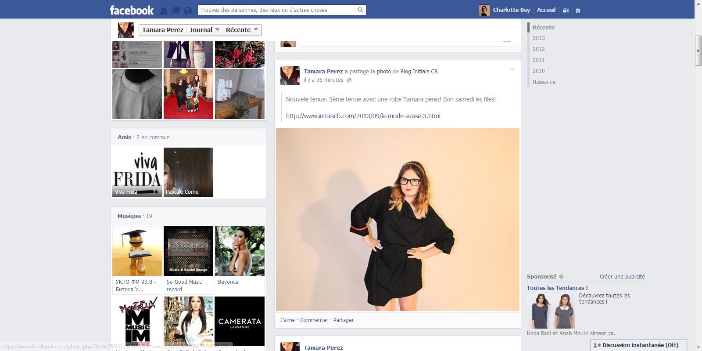Open the Beyonce music thumbnail
702x351 pixels.
(240, 251)
